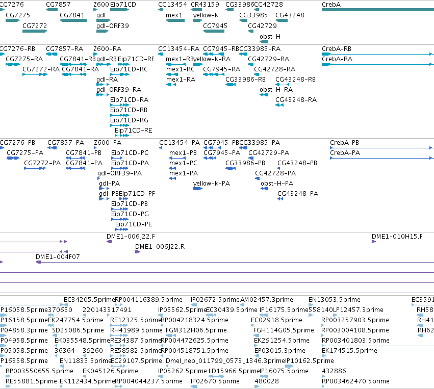
Task: Open the CG33986-RB transcript label
Action: 245,80
